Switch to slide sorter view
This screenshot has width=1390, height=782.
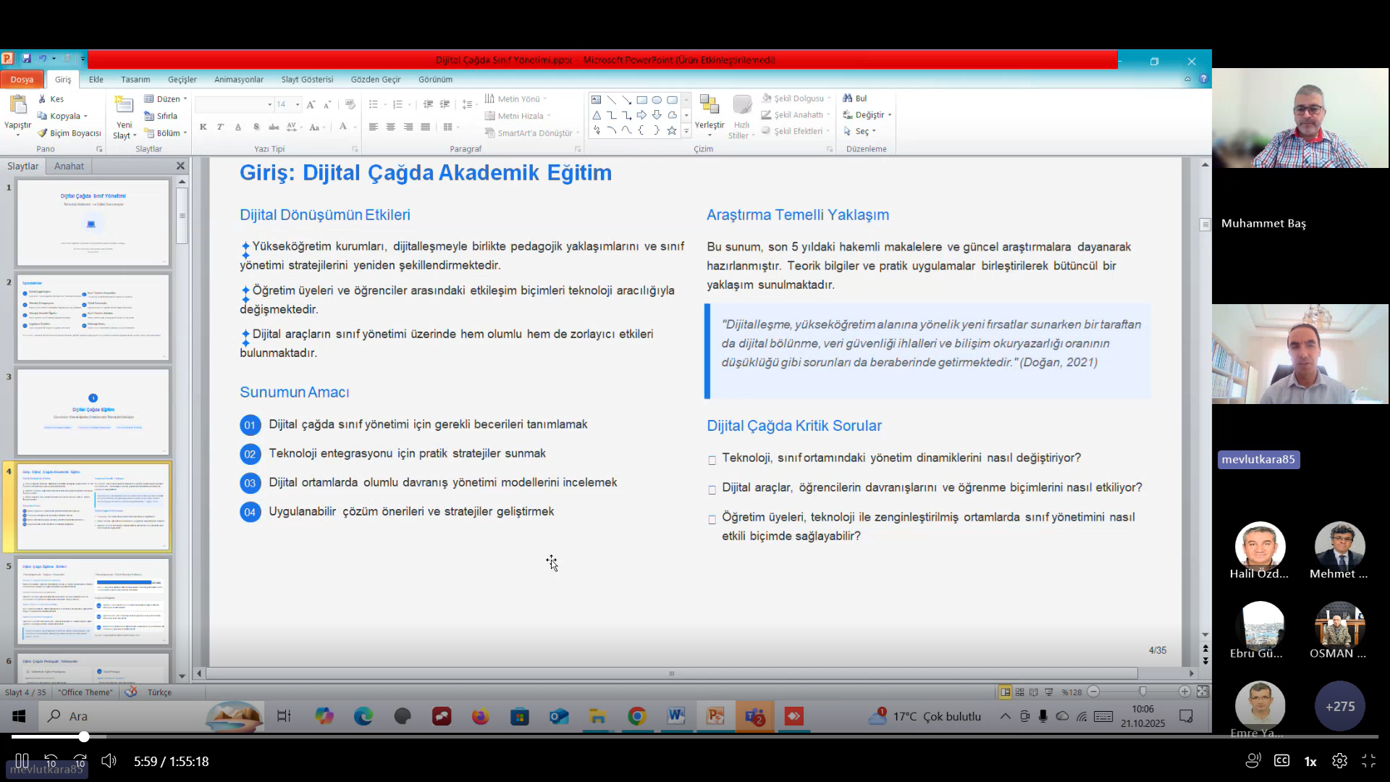[1020, 692]
